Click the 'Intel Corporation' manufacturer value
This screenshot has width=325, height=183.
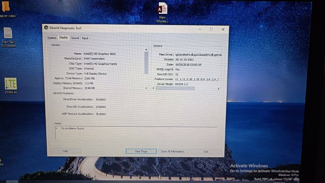coord(94,59)
